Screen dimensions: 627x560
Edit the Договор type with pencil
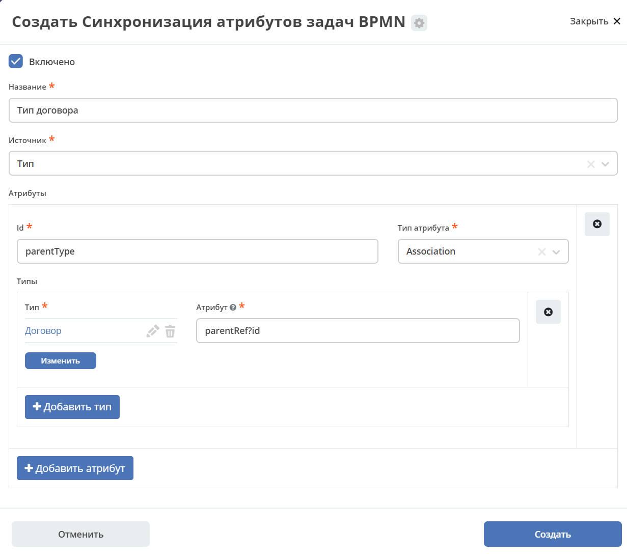(153, 331)
